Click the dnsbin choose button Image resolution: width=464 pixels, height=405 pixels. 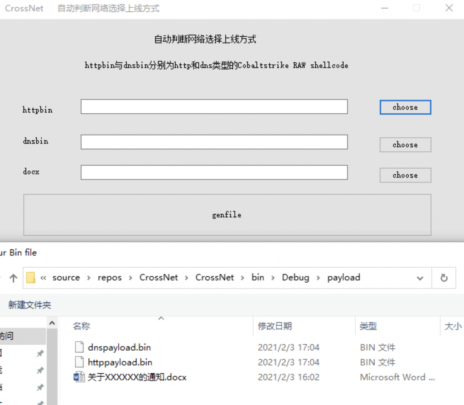point(405,145)
